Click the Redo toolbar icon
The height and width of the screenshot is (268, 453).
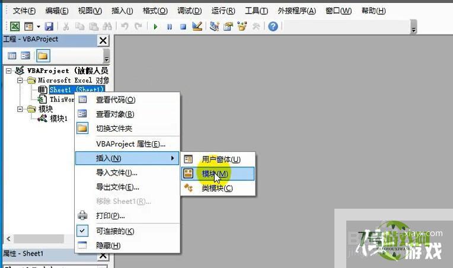(138, 27)
